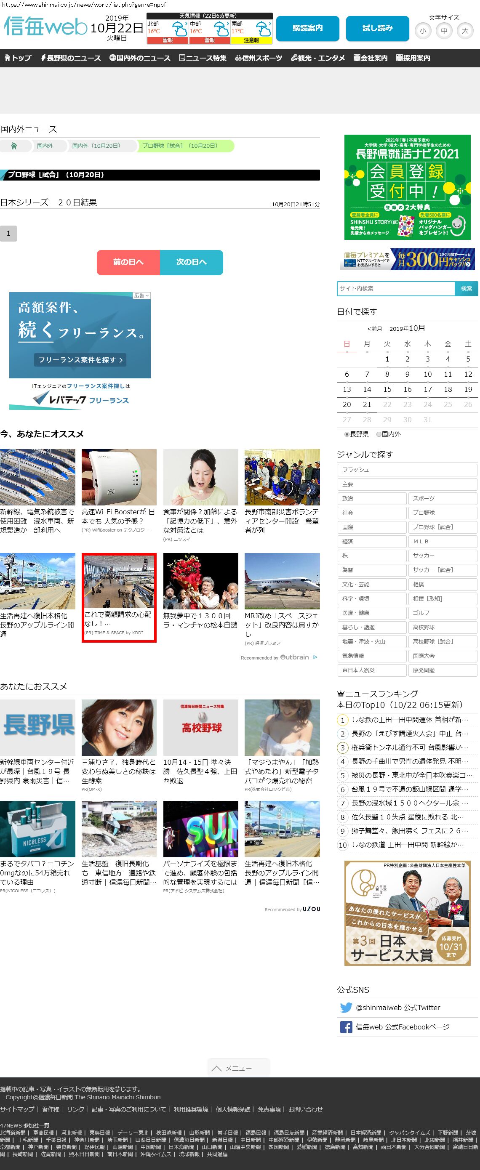Viewport: 480px width, 1170px height.
Task: Expand the メニュー footer toggle
Action: coord(239,1068)
